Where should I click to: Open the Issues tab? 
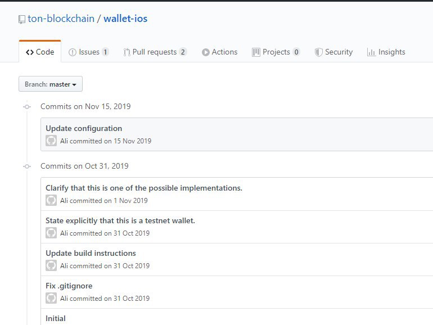pos(89,52)
